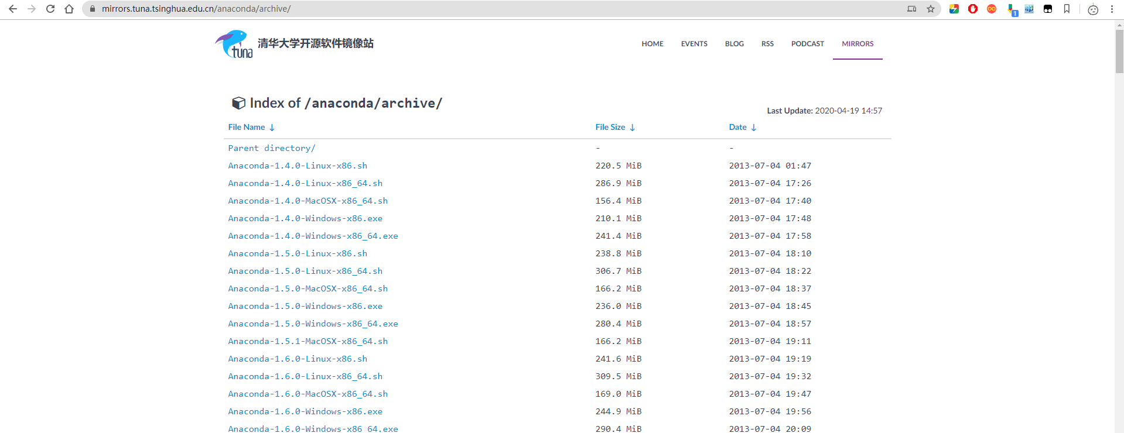Select the date 2013-07-04 19:32
The image size is (1124, 433).
click(770, 376)
